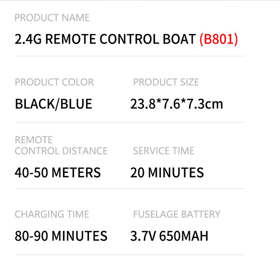
Task: Click the divider line below 80-90 MINUTES
Action: tap(129, 255)
